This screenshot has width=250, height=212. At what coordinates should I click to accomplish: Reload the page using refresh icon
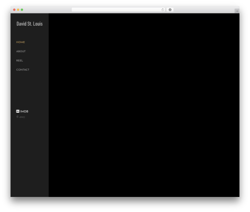[x=162, y=10]
